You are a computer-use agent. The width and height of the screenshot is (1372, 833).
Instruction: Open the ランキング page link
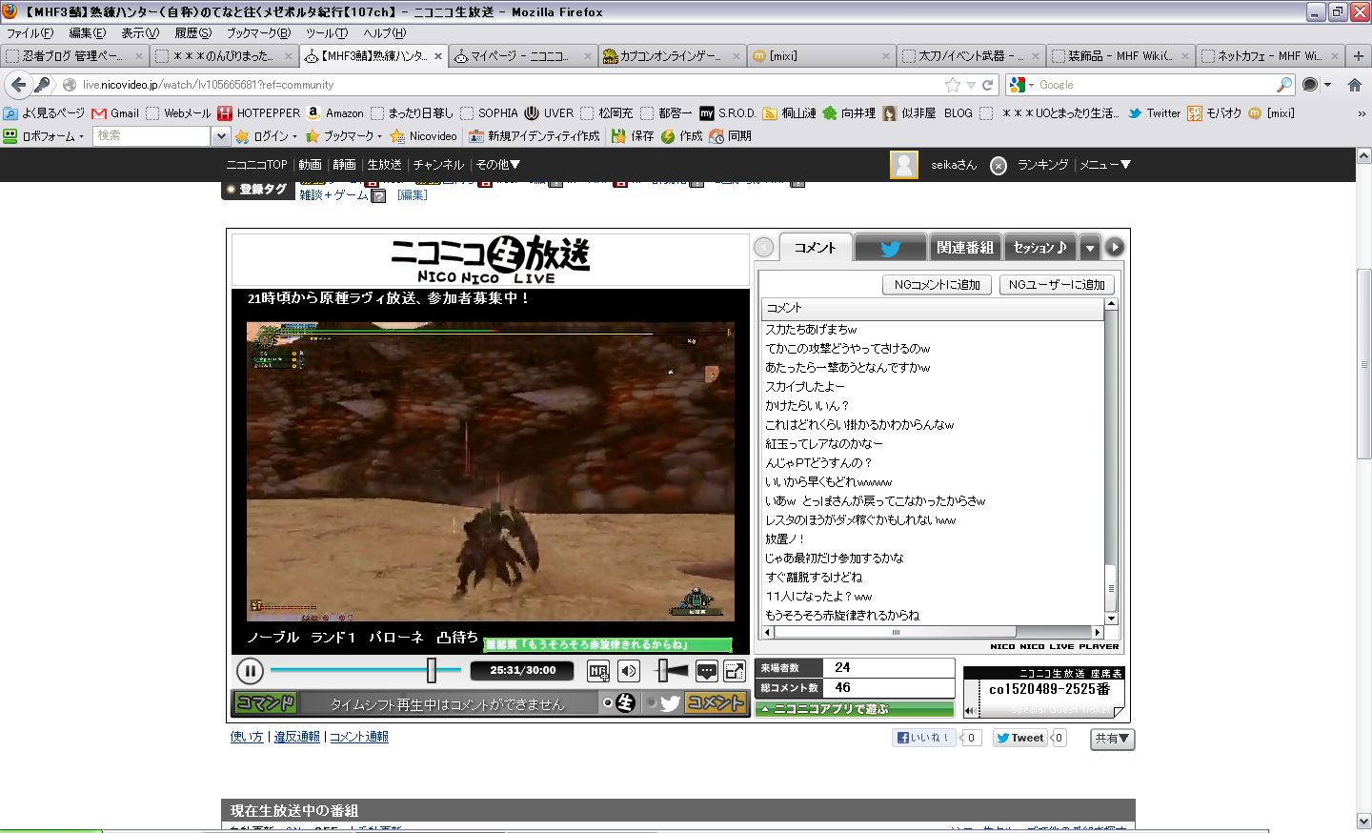click(1043, 165)
